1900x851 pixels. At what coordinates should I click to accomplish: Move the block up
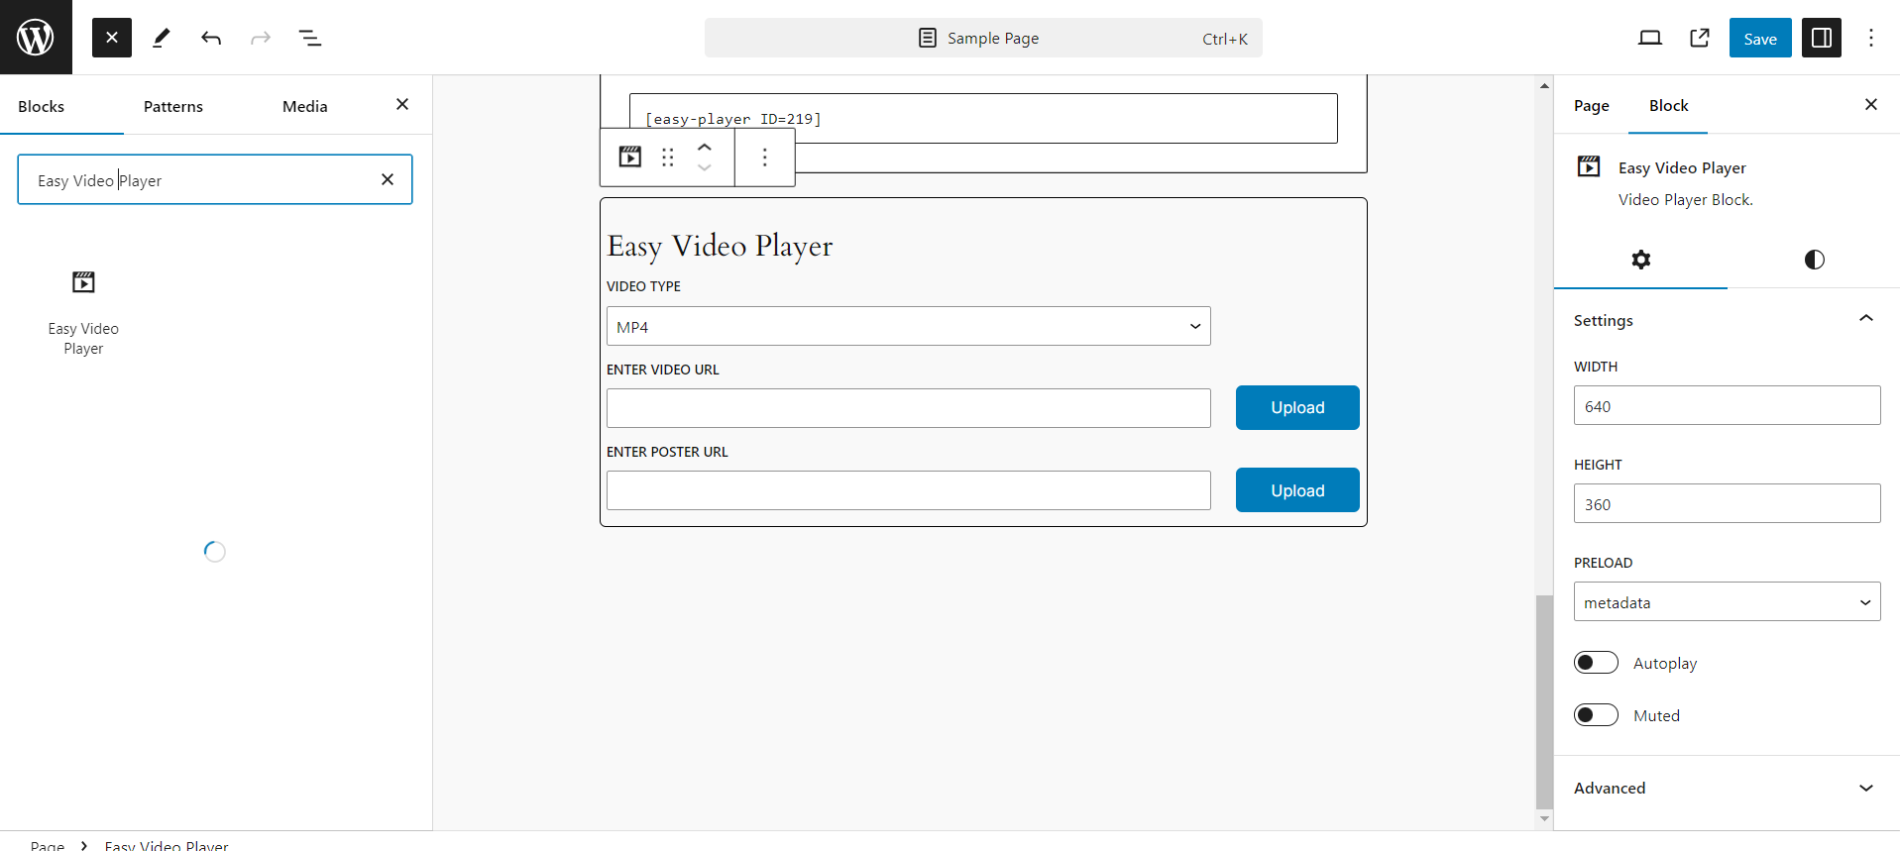click(705, 147)
